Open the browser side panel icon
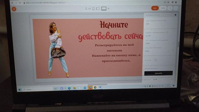The width and height of the screenshot is (199, 112). pos(172,2)
